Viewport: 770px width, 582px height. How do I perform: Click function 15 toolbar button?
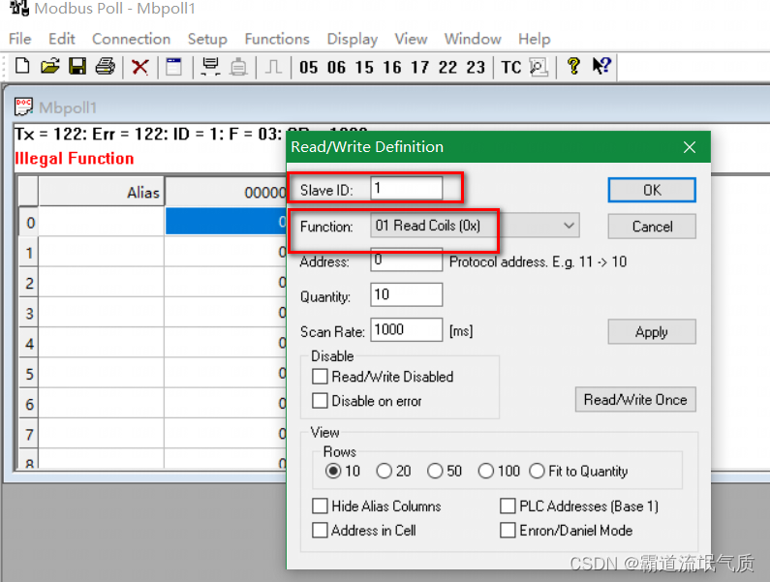tap(364, 67)
